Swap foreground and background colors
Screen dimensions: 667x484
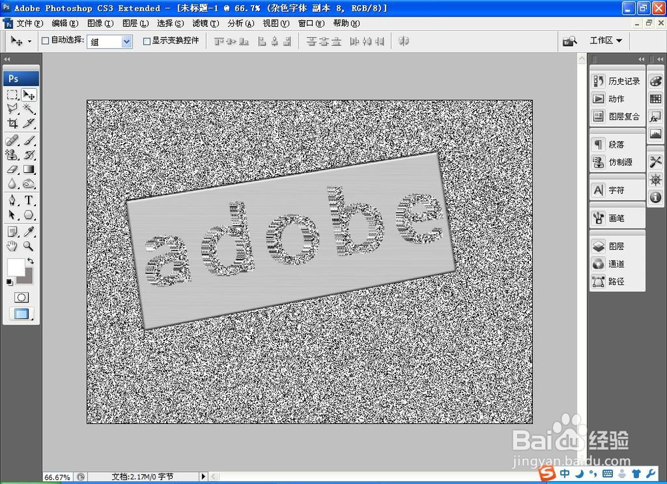tap(31, 261)
